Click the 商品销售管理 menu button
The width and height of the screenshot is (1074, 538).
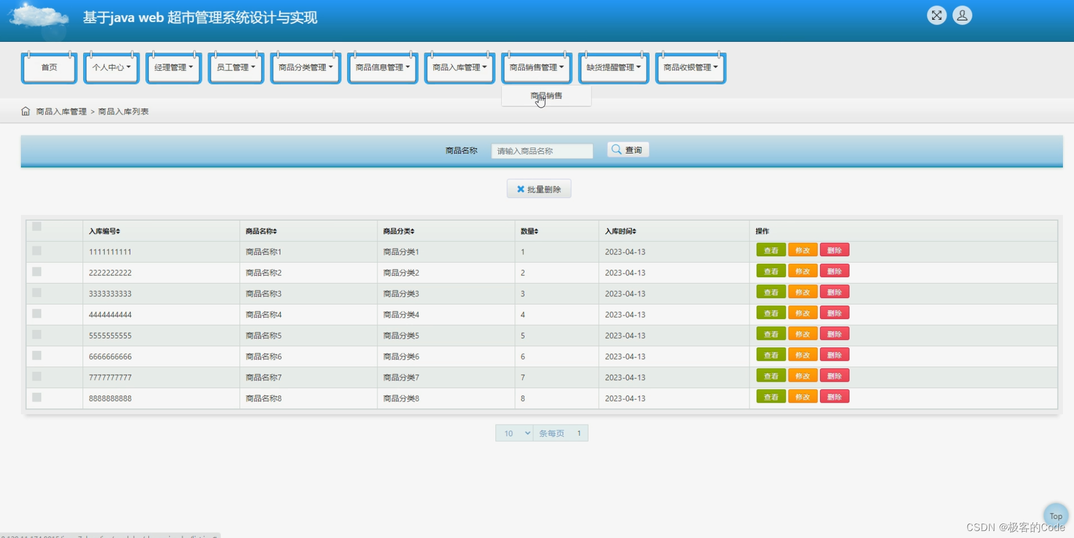click(x=537, y=68)
